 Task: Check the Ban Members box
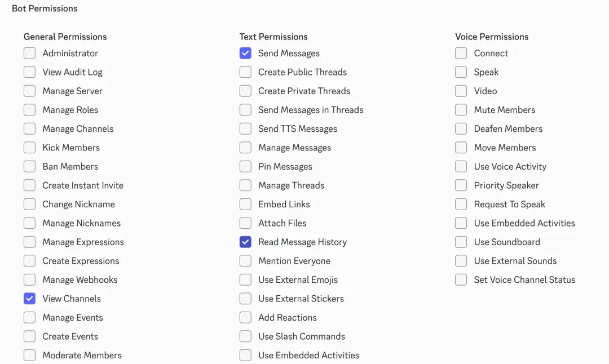[29, 166]
